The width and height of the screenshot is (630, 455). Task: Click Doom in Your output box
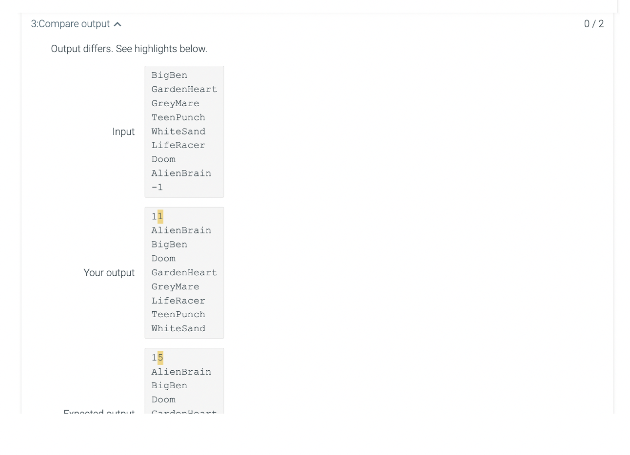(163, 259)
